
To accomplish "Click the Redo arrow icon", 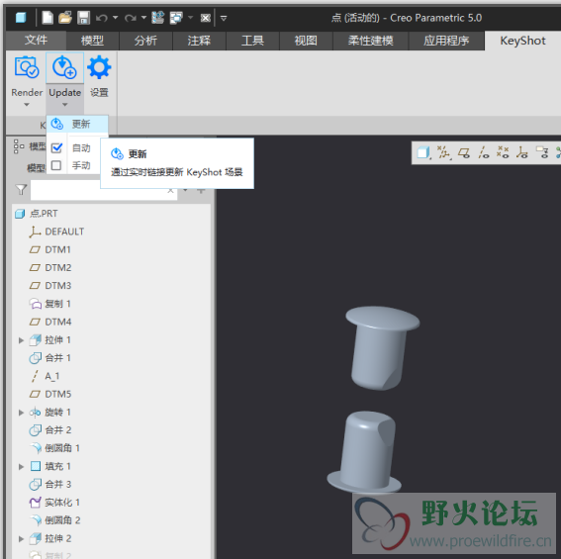I will tap(131, 18).
